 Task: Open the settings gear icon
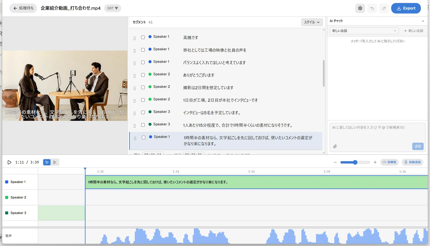[x=360, y=8]
